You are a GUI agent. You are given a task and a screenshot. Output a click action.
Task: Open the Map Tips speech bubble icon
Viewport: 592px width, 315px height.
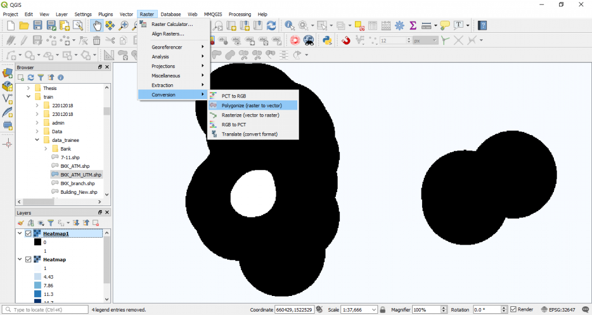click(x=445, y=25)
